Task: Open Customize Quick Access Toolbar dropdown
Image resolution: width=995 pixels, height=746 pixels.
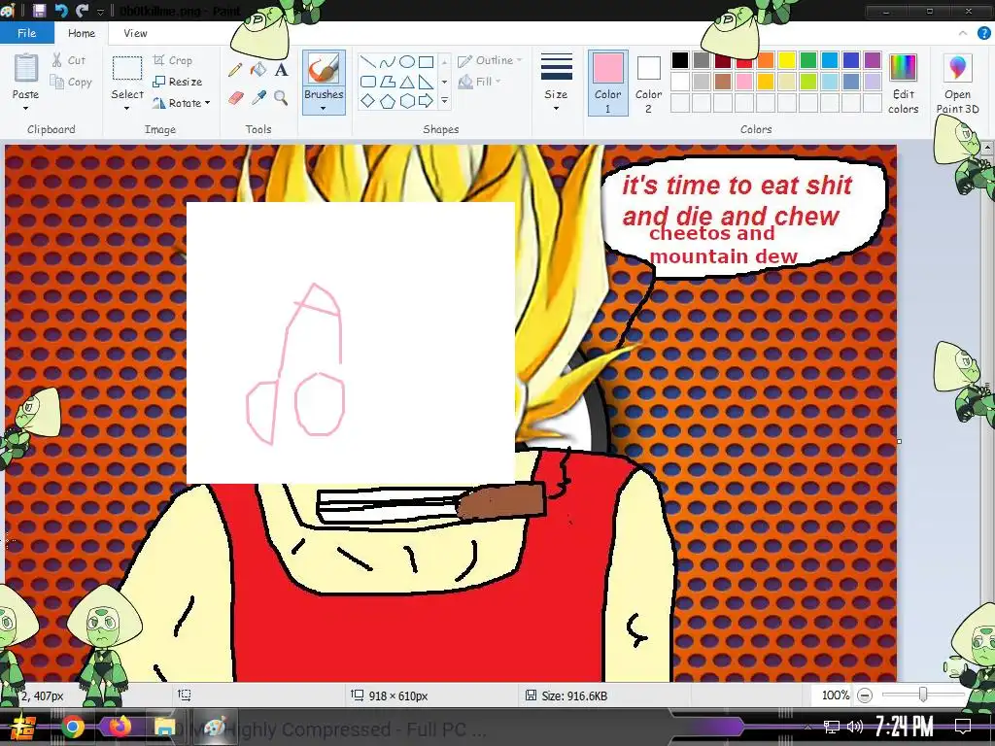Action: (100, 12)
